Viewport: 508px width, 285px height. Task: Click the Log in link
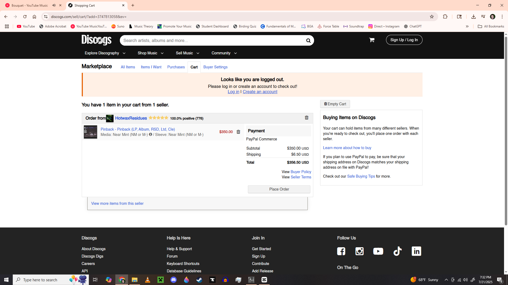[233, 92]
